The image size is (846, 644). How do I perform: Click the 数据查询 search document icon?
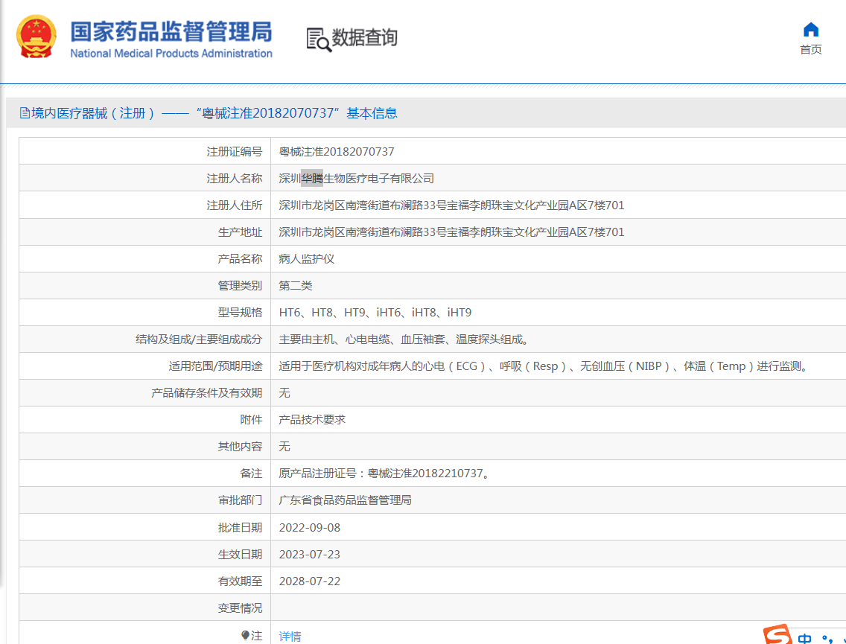click(x=318, y=40)
